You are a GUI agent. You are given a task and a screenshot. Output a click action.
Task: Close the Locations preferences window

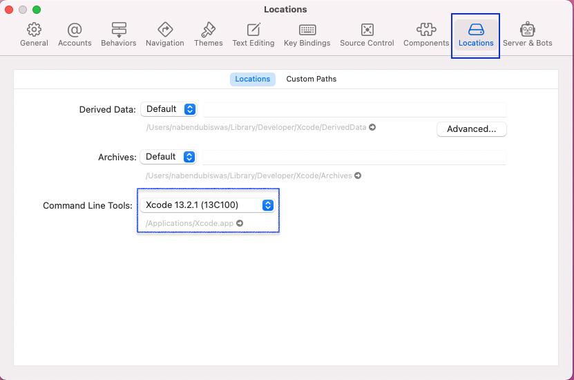(x=9, y=10)
